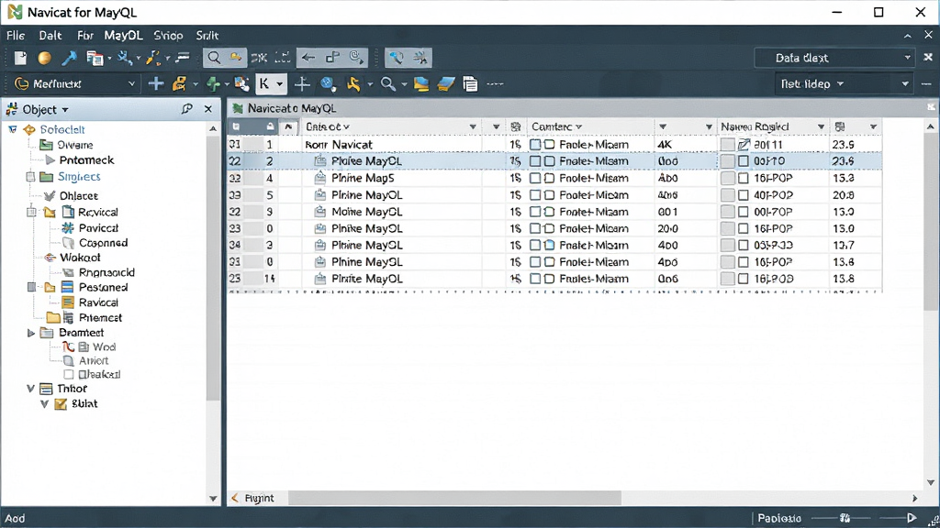Open the Dalt menu

[x=50, y=36]
